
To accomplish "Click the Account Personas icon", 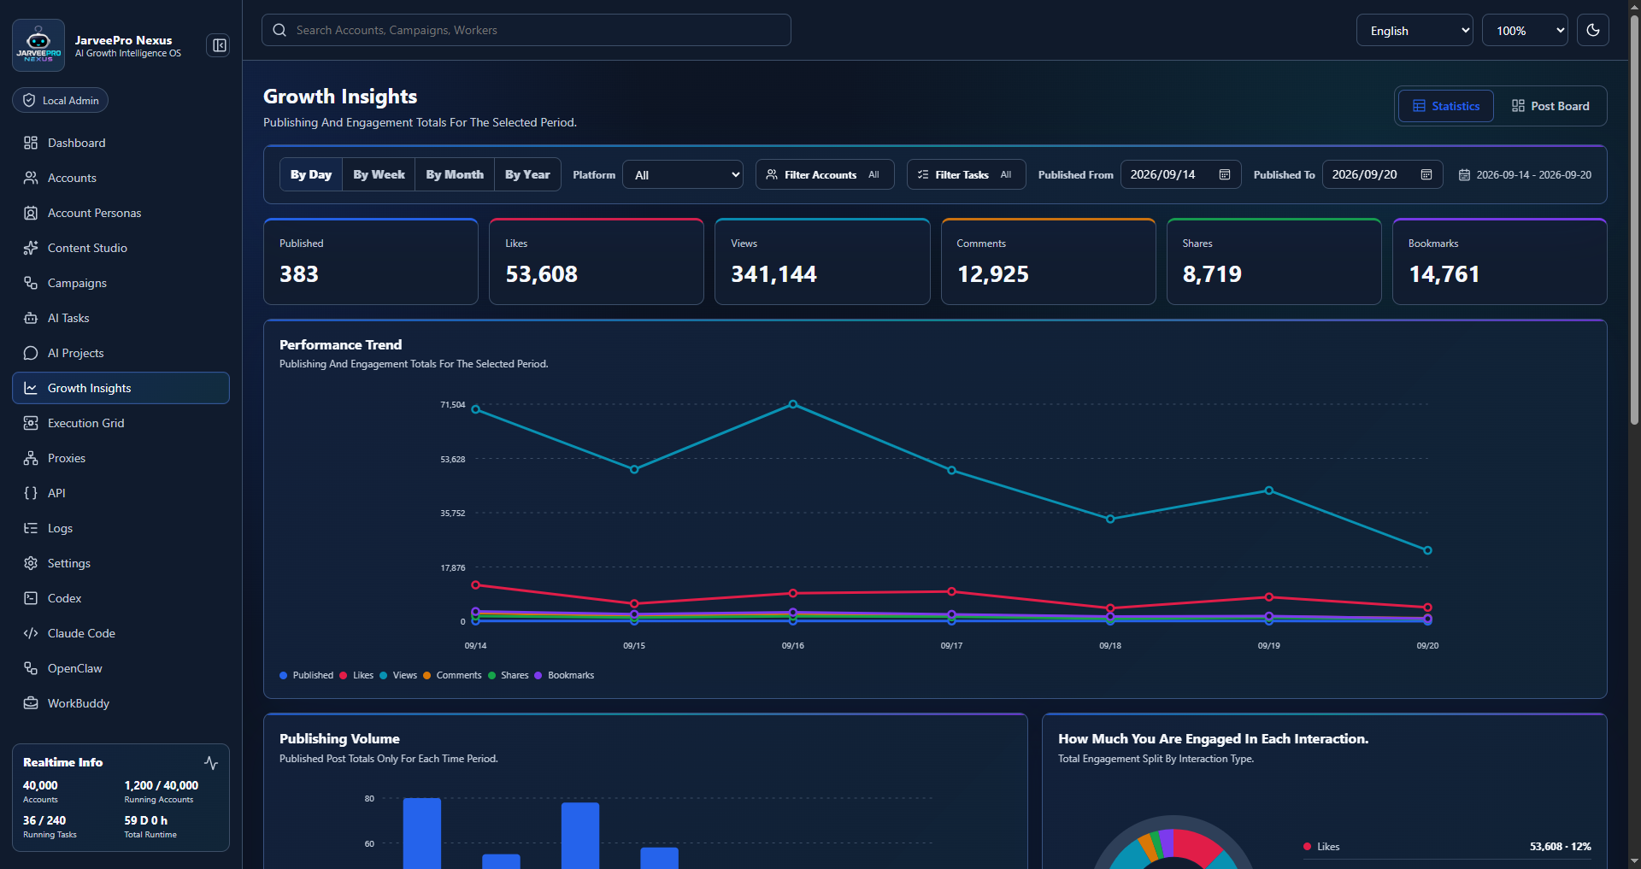I will (31, 213).
